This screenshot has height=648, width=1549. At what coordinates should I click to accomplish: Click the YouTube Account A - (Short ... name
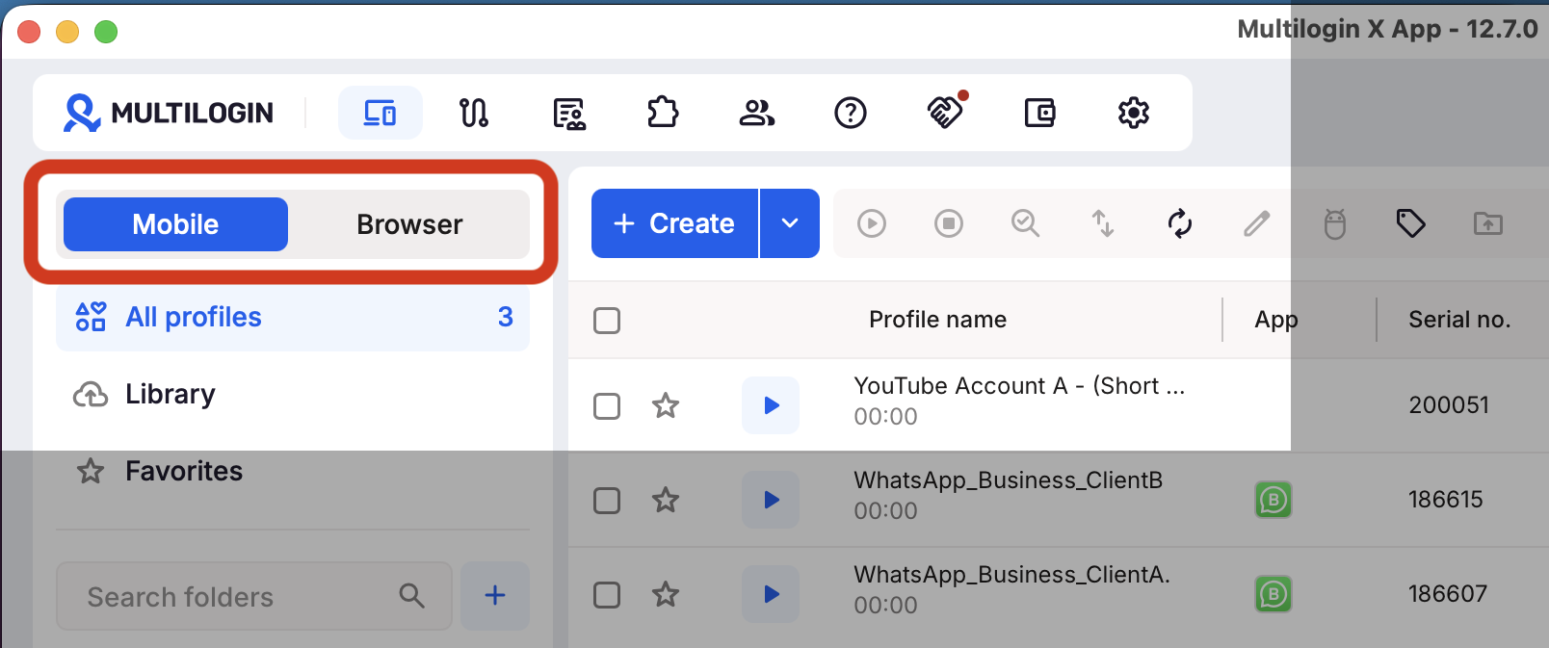[1019, 386]
